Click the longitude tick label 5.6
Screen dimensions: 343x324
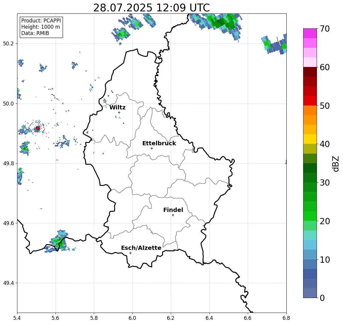55,318
